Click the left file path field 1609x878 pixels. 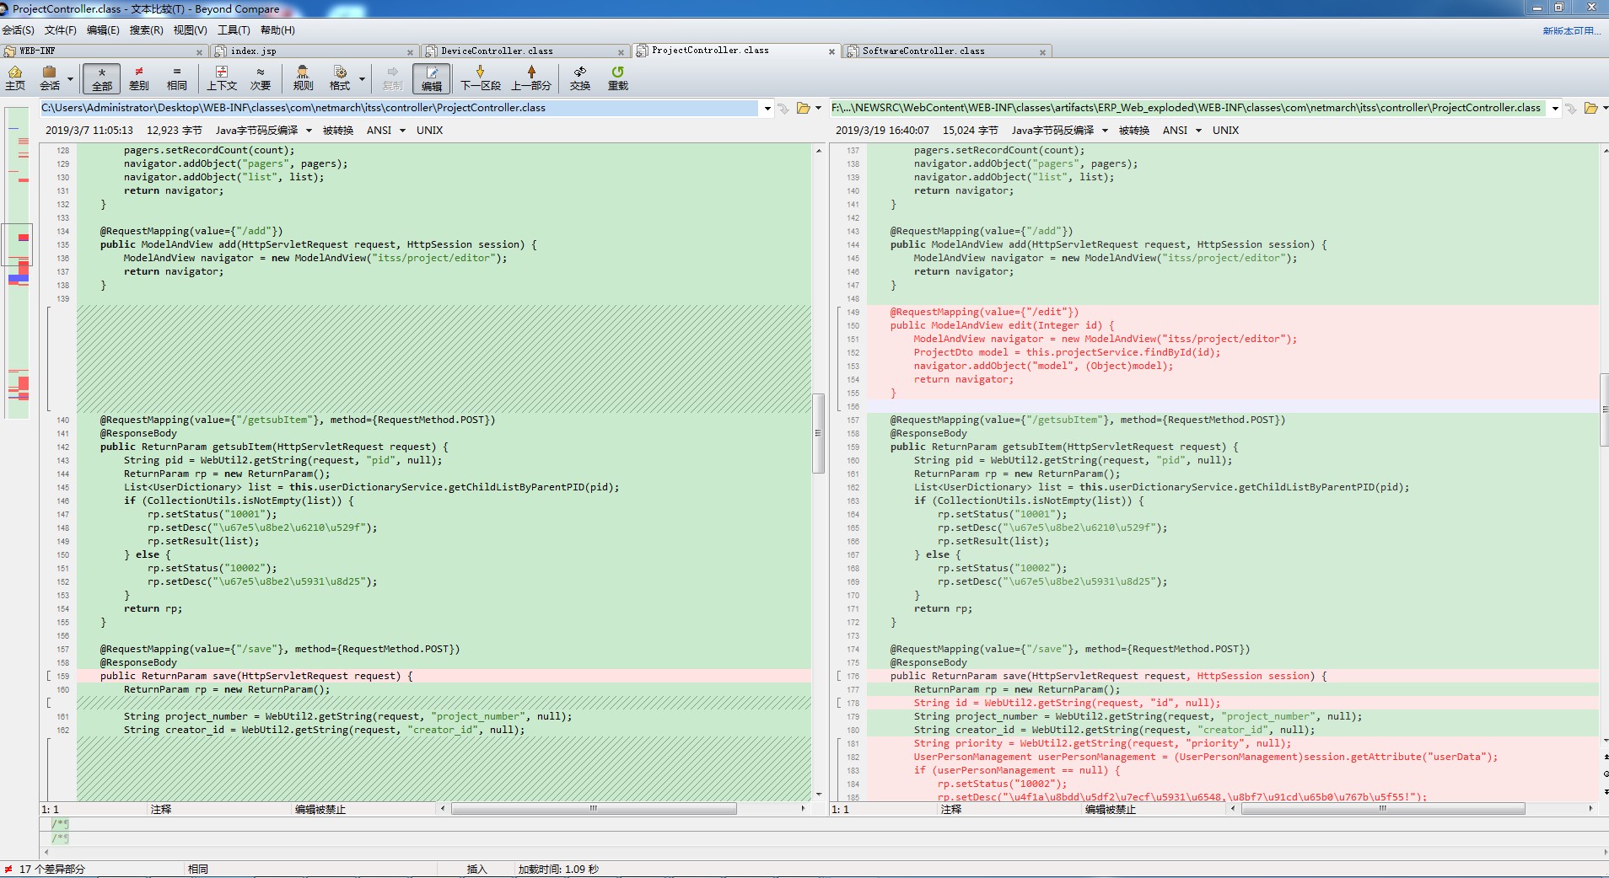click(x=399, y=108)
